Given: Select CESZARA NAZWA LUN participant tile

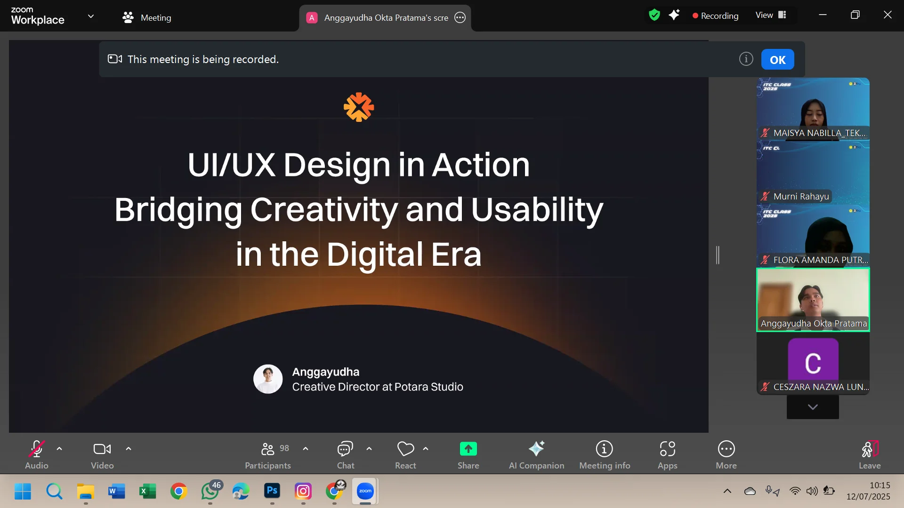Looking at the screenshot, I should pyautogui.click(x=813, y=364).
